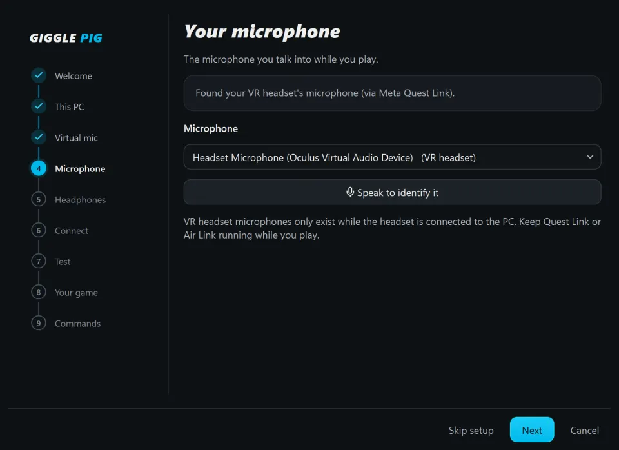Go to the Virtual mic step label
This screenshot has height=450, width=619.
[76, 138]
